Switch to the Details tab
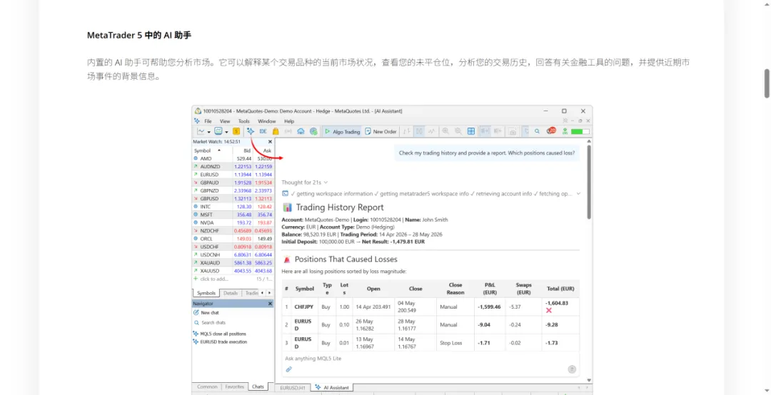This screenshot has width=771, height=395. 230,293
